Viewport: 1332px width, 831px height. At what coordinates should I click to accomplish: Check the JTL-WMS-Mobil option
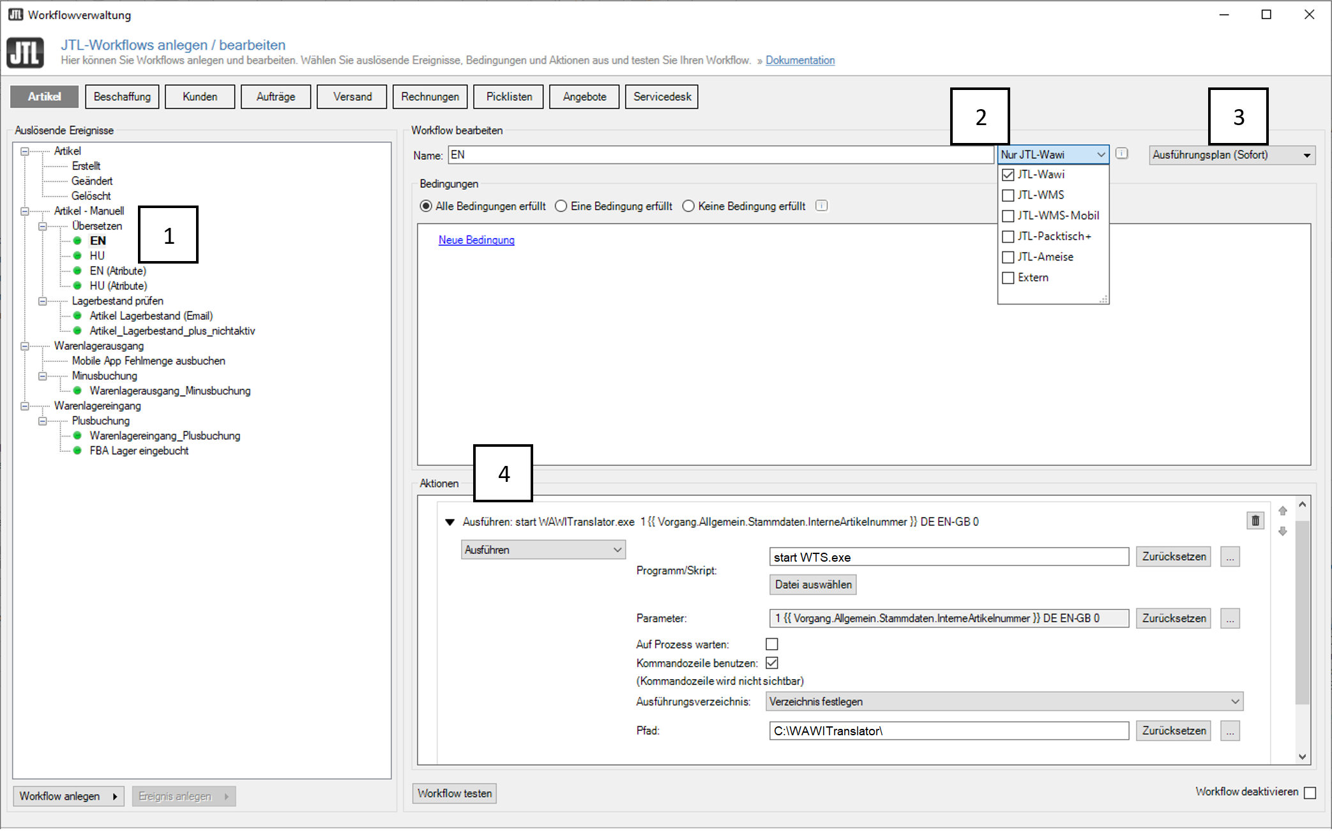click(1008, 216)
